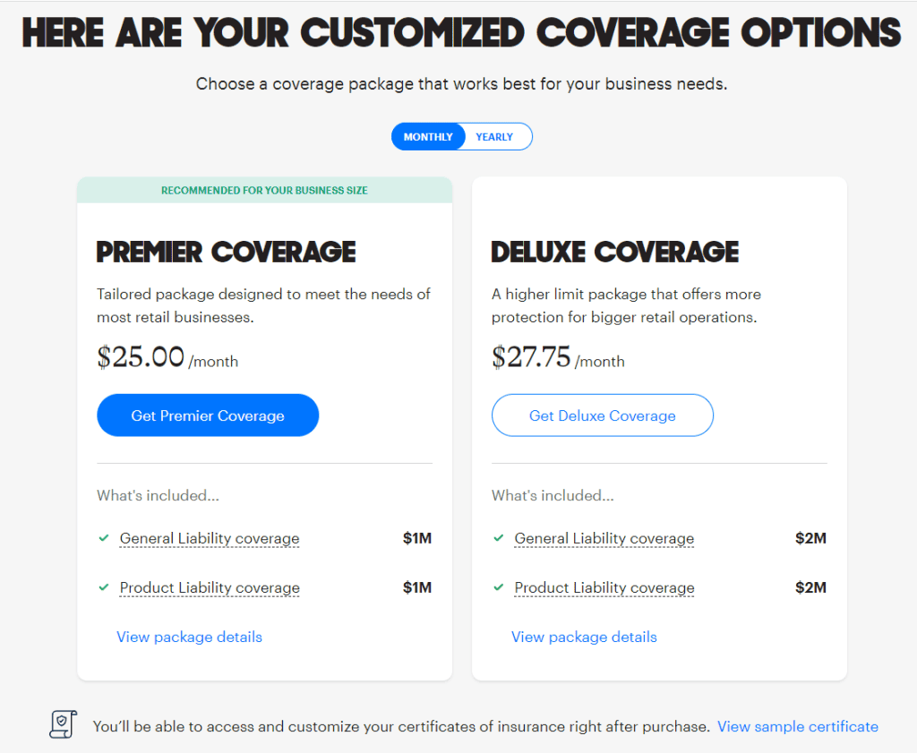Click Premier Product Liability green checkmark

point(104,587)
